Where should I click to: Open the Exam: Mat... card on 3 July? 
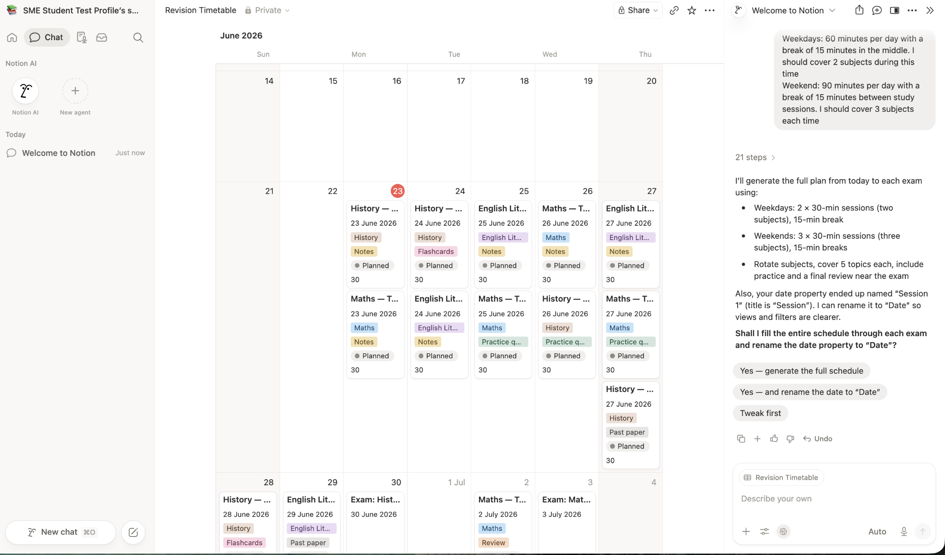(x=567, y=522)
